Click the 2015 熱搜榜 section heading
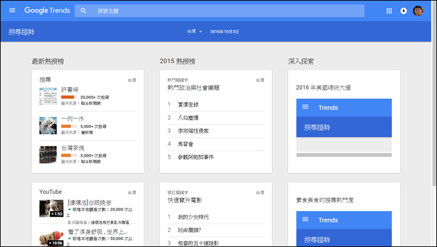This screenshot has width=437, height=247. pyautogui.click(x=178, y=62)
